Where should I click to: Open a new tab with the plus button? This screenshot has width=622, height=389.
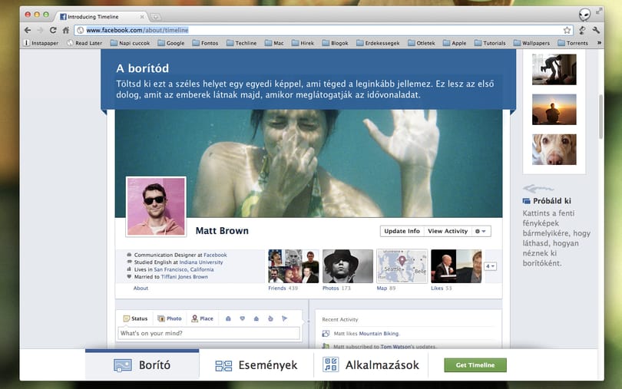pos(155,17)
